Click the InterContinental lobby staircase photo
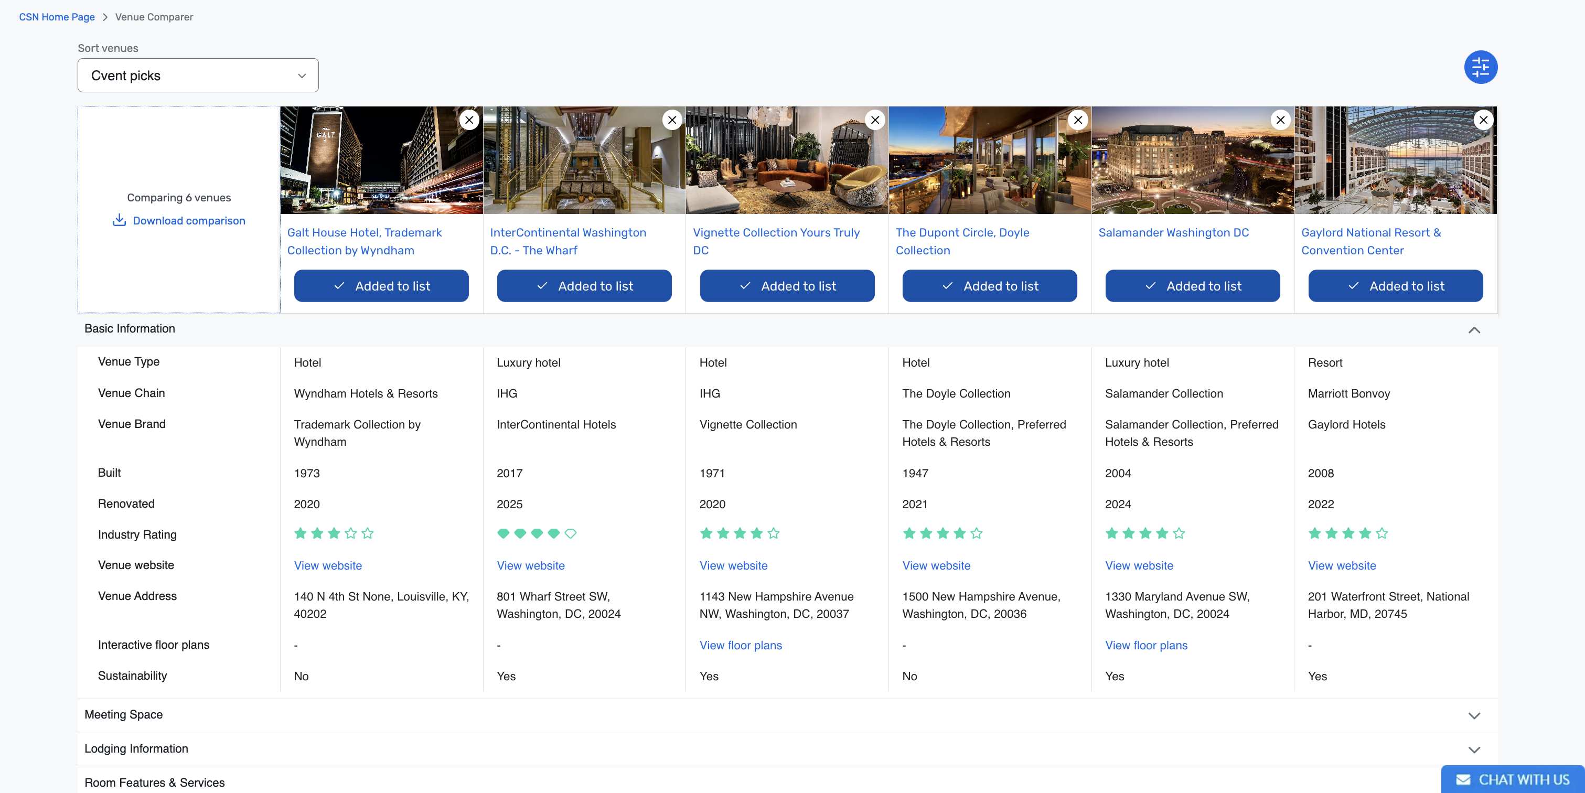 (x=584, y=160)
